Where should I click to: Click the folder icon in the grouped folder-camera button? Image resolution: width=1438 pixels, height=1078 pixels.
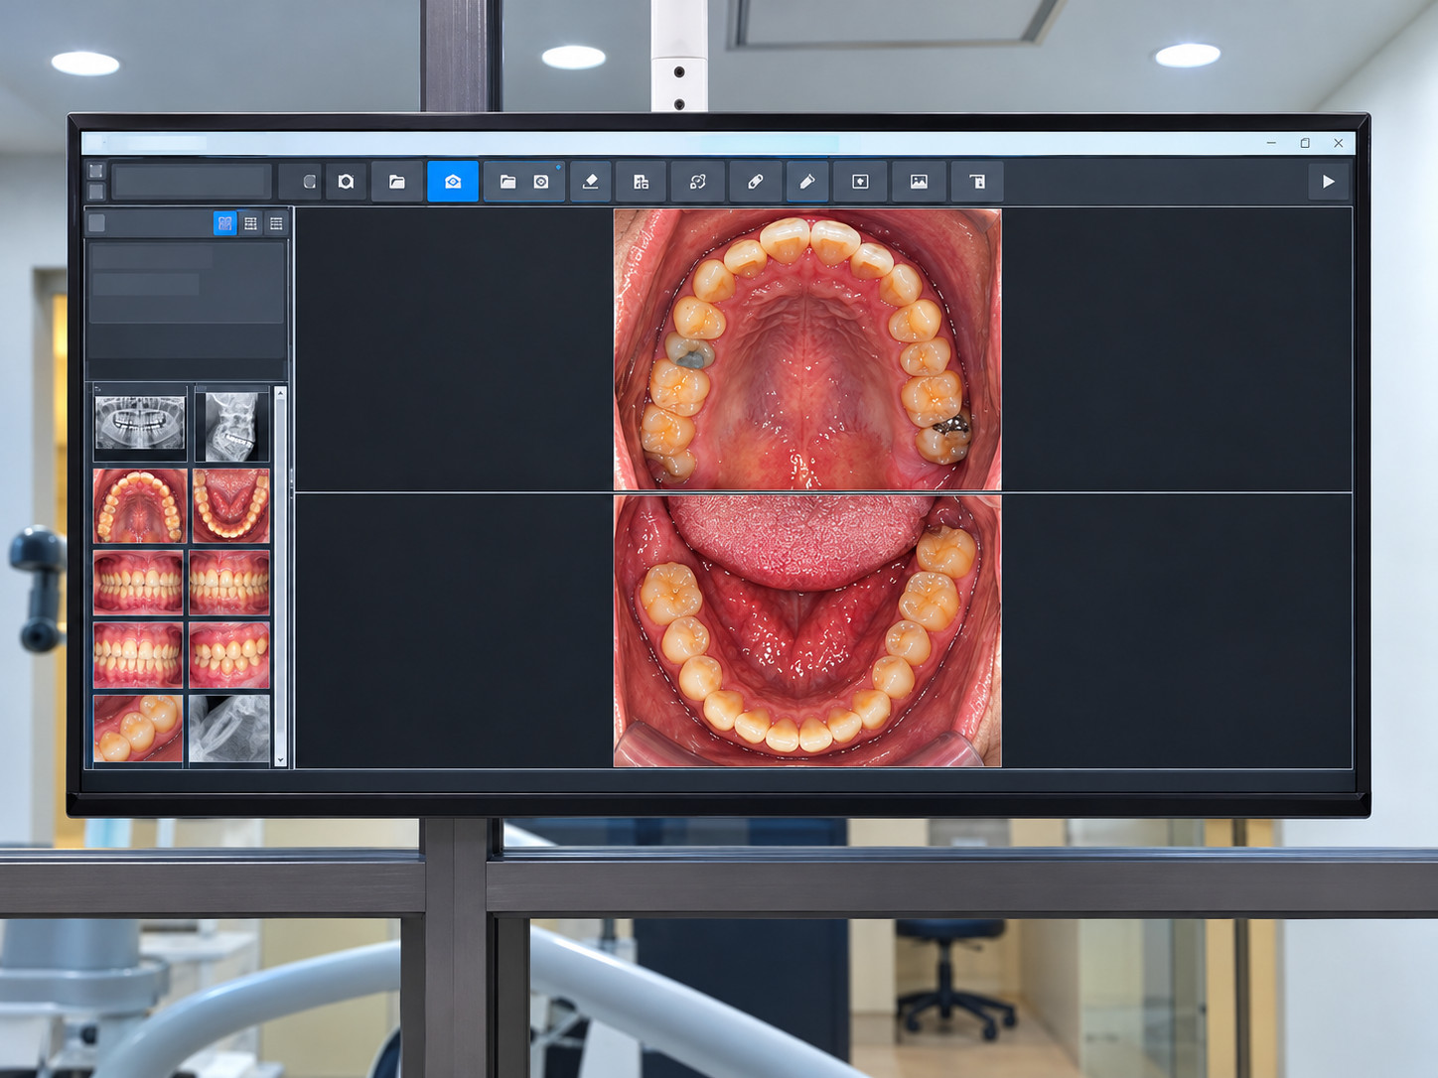507,182
